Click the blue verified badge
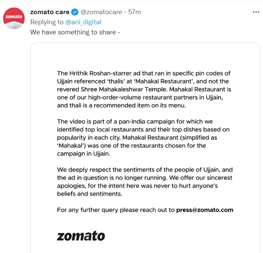263x253 pixels. click(x=75, y=12)
